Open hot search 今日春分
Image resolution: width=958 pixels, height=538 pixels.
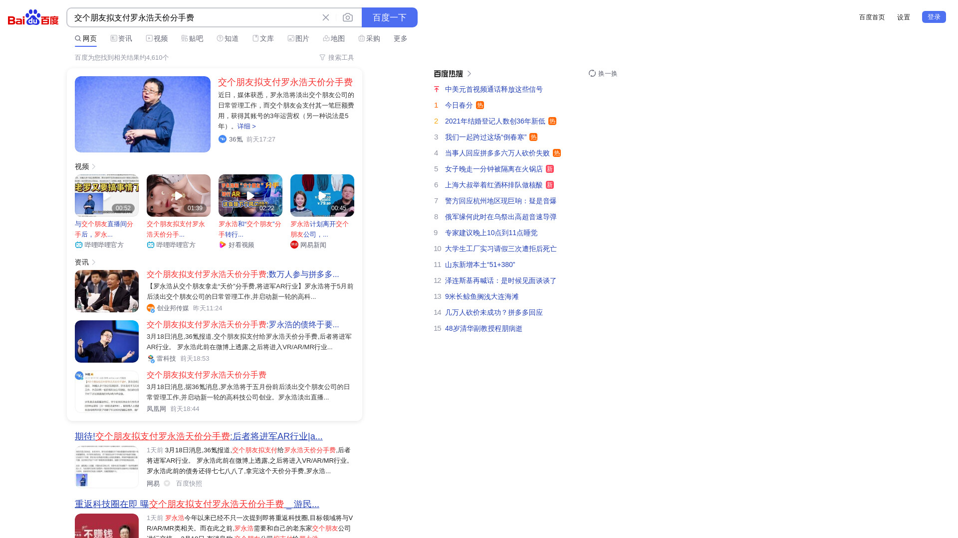459,105
